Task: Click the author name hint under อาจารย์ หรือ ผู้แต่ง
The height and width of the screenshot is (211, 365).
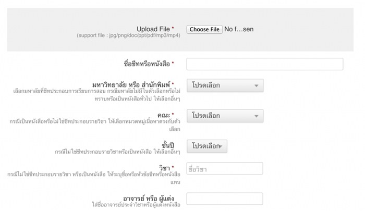Action: [x=136, y=205]
